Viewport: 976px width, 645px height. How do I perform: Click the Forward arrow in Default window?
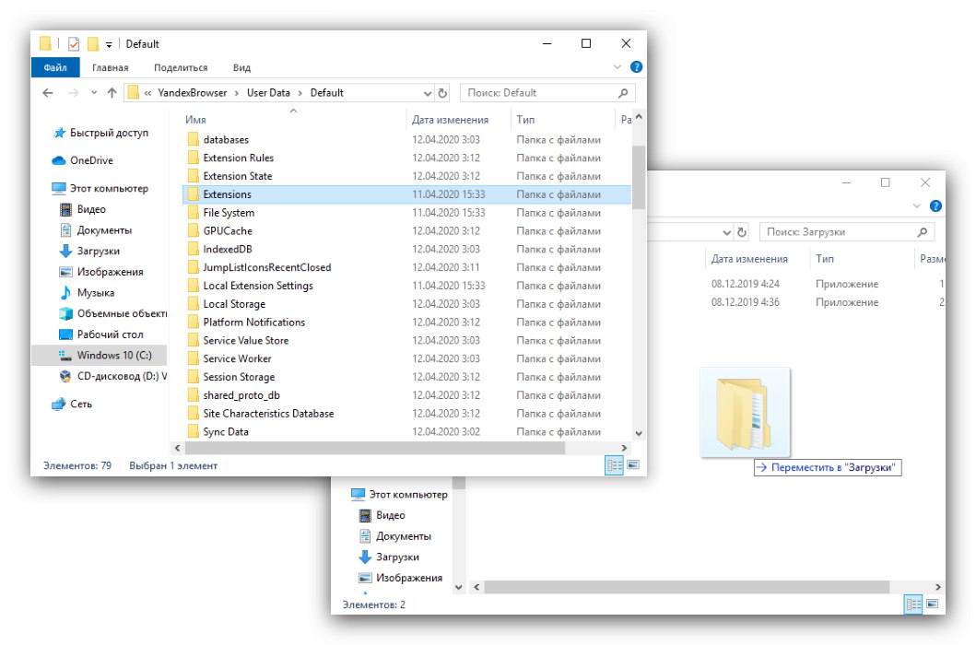(x=74, y=93)
